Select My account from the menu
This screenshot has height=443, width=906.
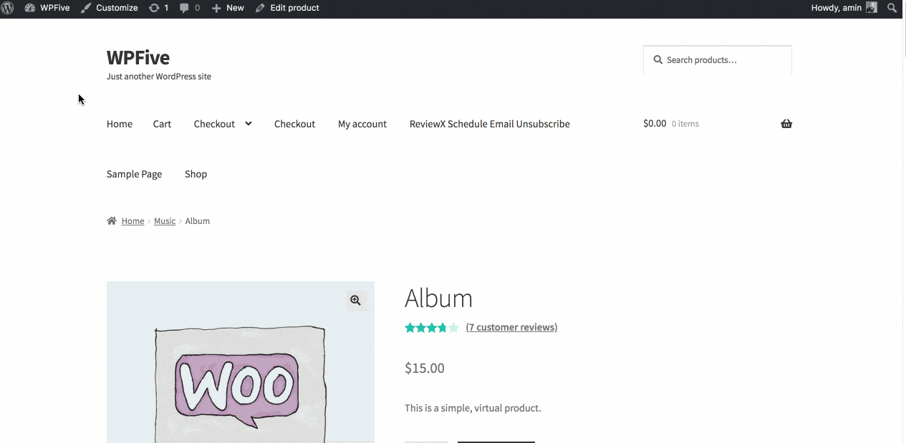tap(362, 123)
